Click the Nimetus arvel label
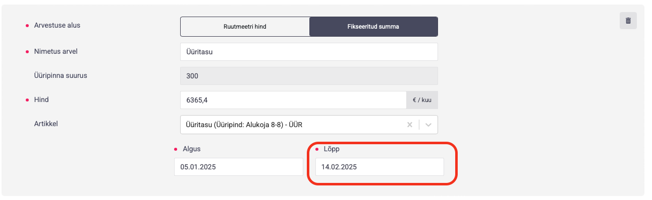652x200 pixels. (56, 51)
